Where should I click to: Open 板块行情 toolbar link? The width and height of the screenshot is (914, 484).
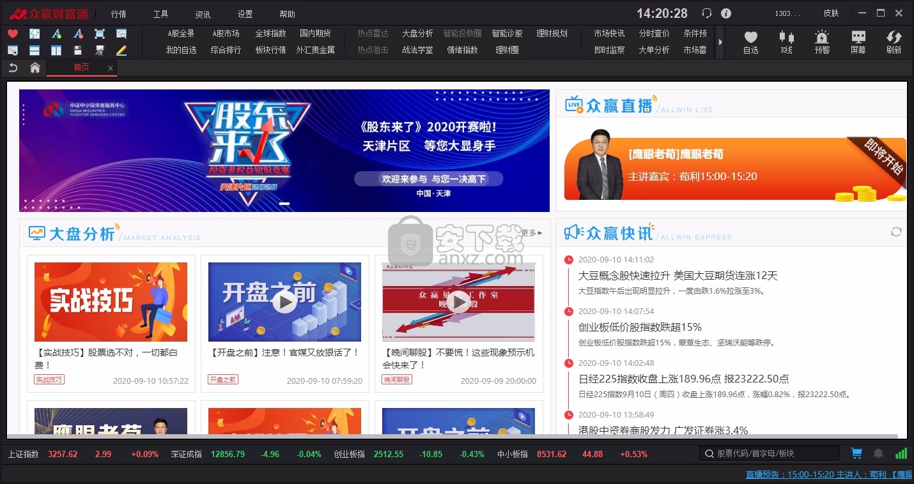270,50
